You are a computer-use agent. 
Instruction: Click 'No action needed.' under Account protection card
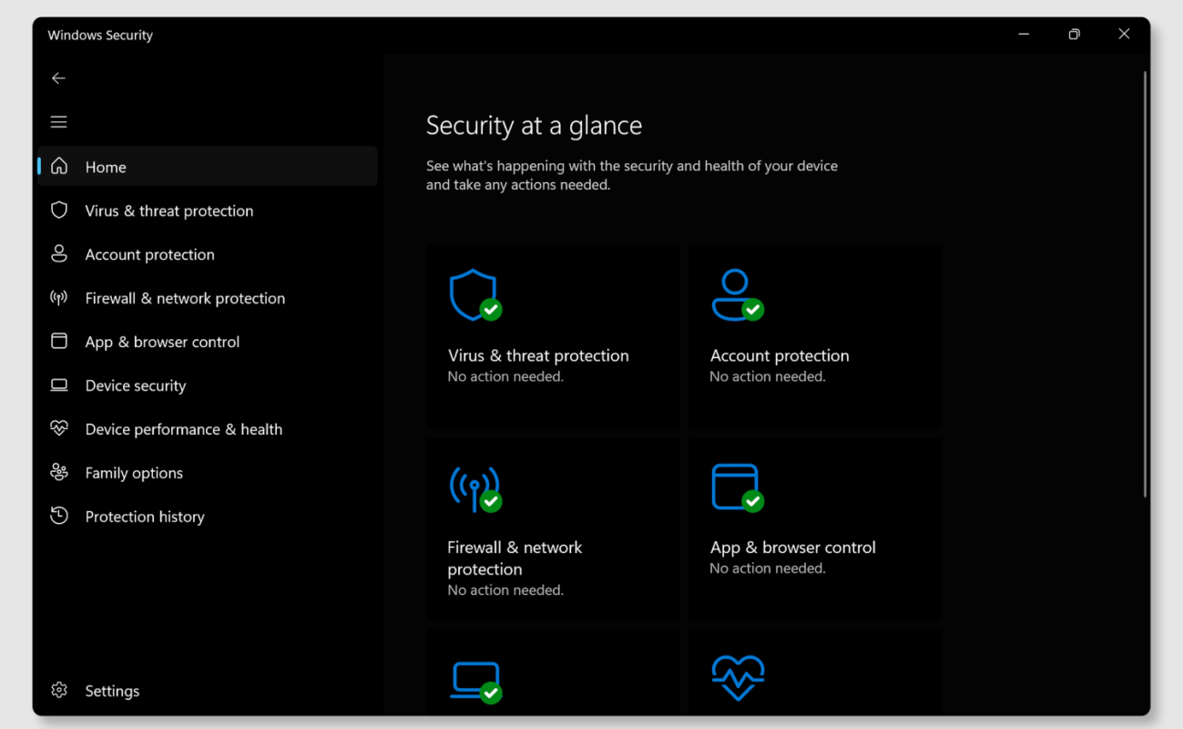pyautogui.click(x=768, y=377)
